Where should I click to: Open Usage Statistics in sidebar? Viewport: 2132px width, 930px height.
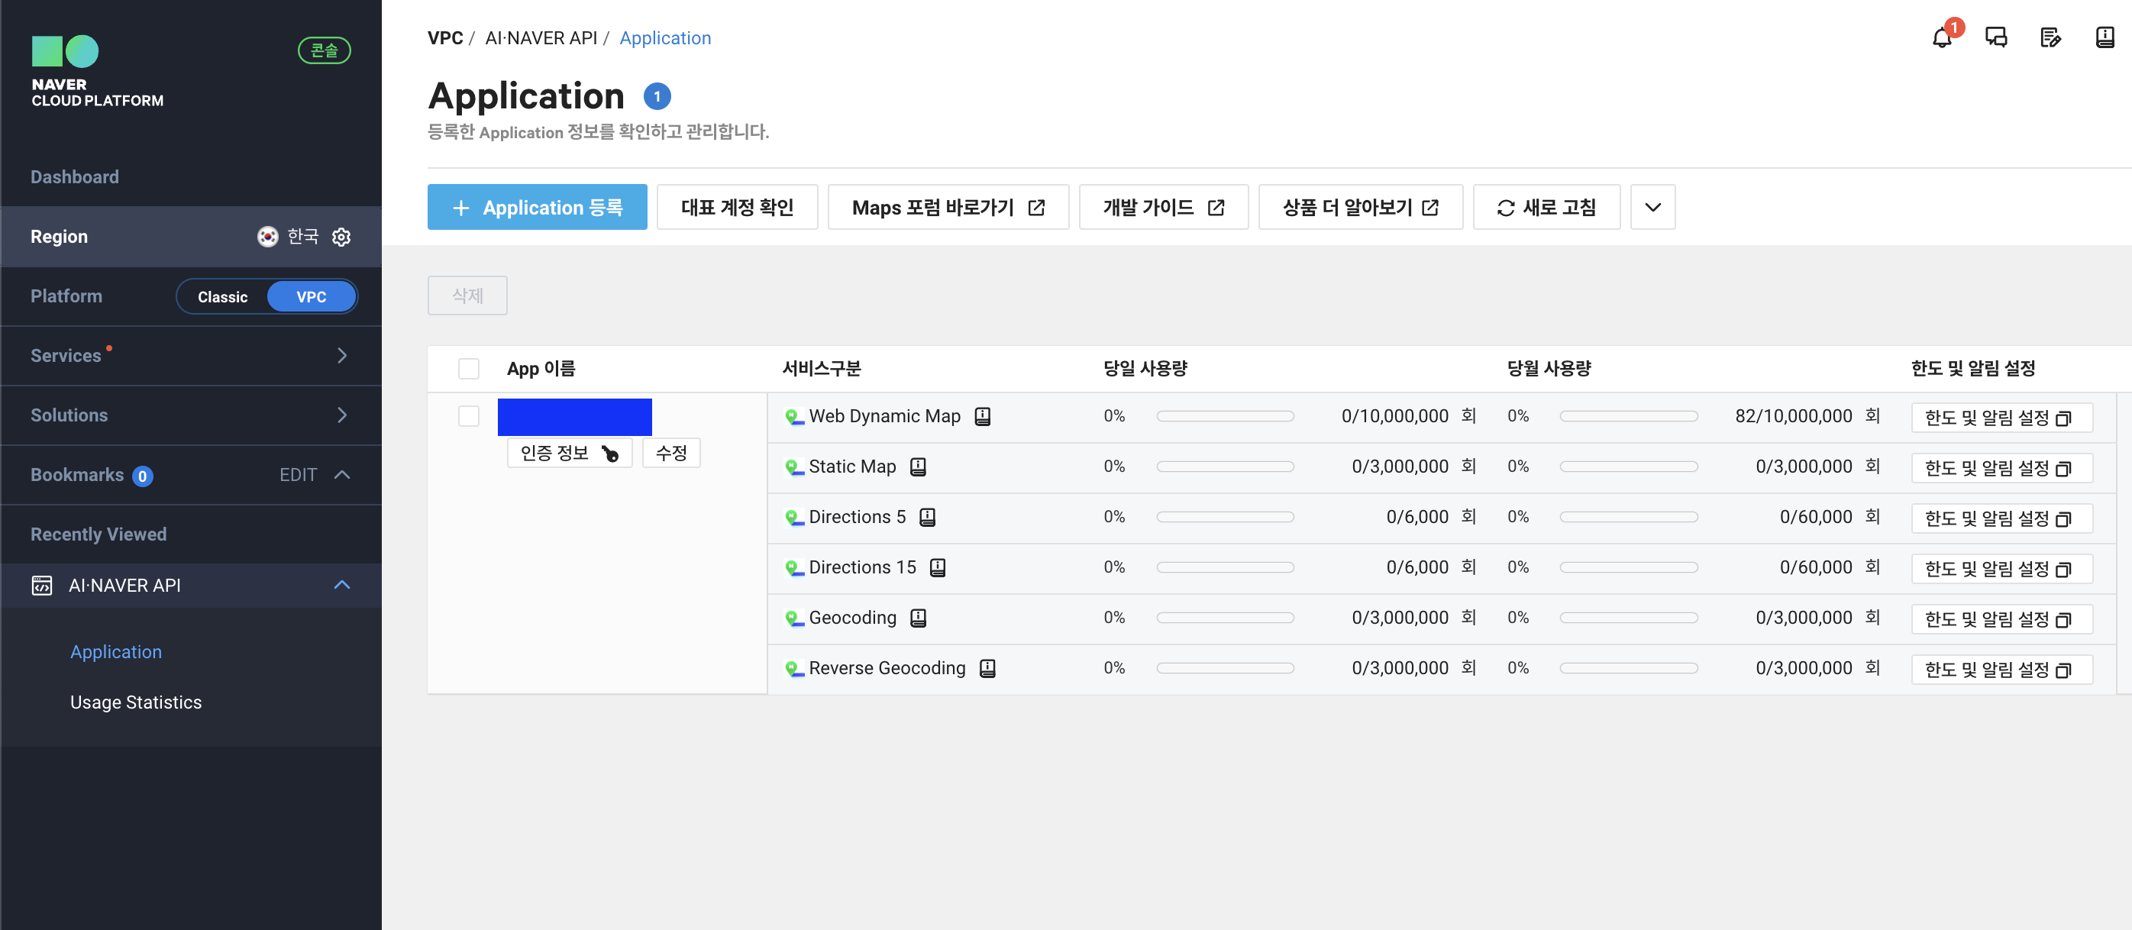click(x=136, y=702)
